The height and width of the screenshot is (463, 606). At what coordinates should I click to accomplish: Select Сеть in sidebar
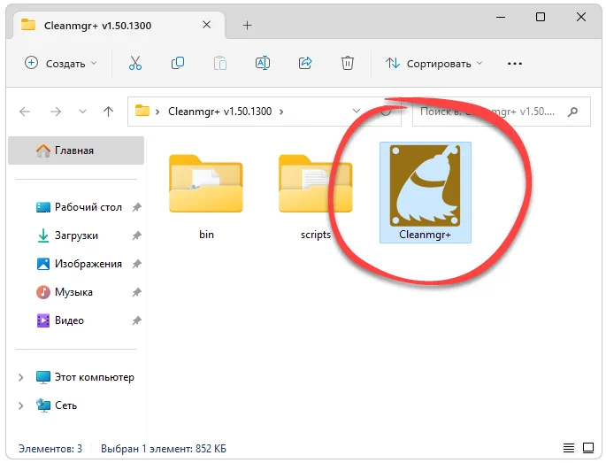tap(57, 405)
